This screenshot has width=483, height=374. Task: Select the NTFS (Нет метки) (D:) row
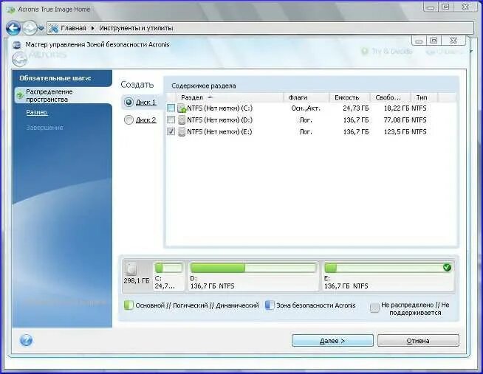311,120
